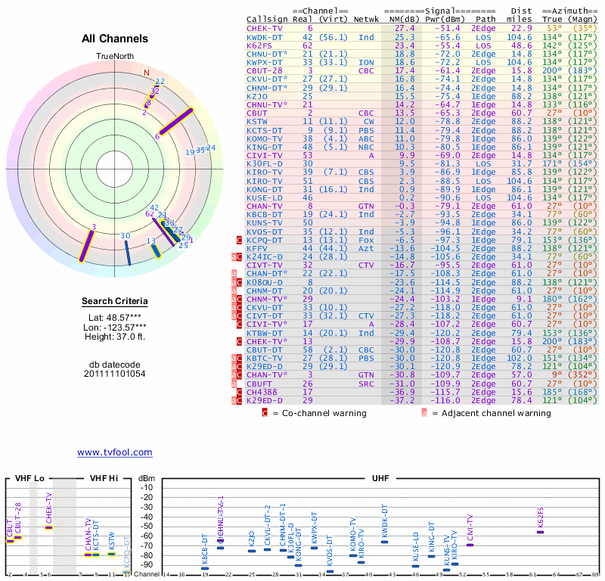The width and height of the screenshot is (605, 581).
Task: Click the channel 30 blue bar on radar
Action: [127, 252]
